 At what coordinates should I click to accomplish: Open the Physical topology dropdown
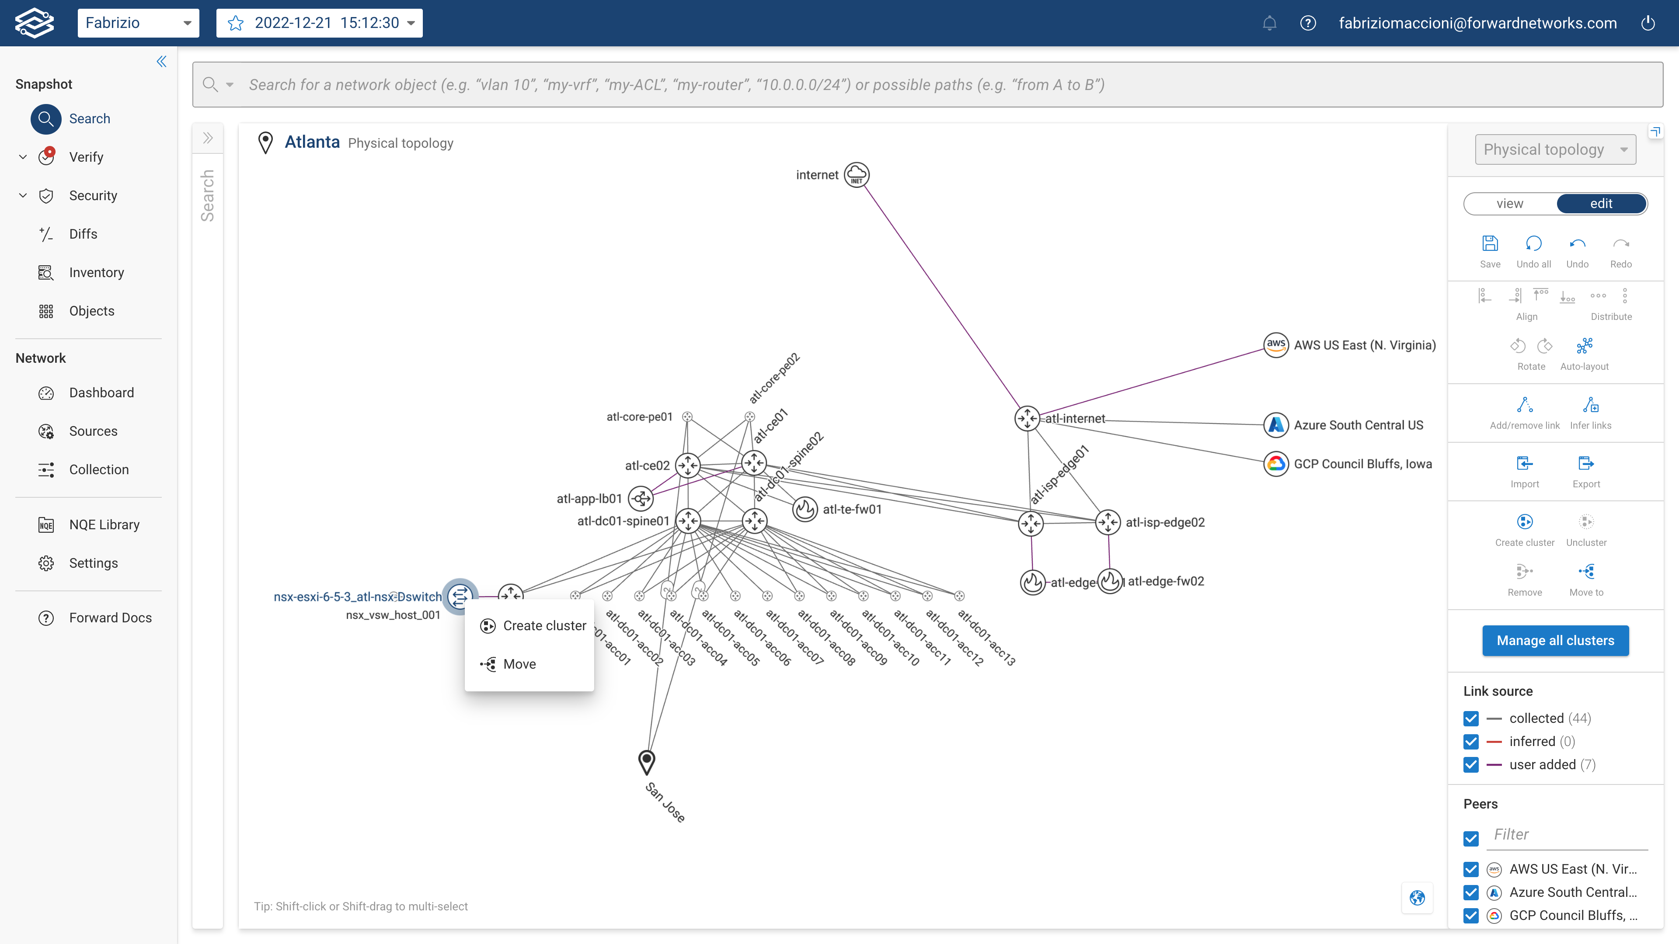1555,150
